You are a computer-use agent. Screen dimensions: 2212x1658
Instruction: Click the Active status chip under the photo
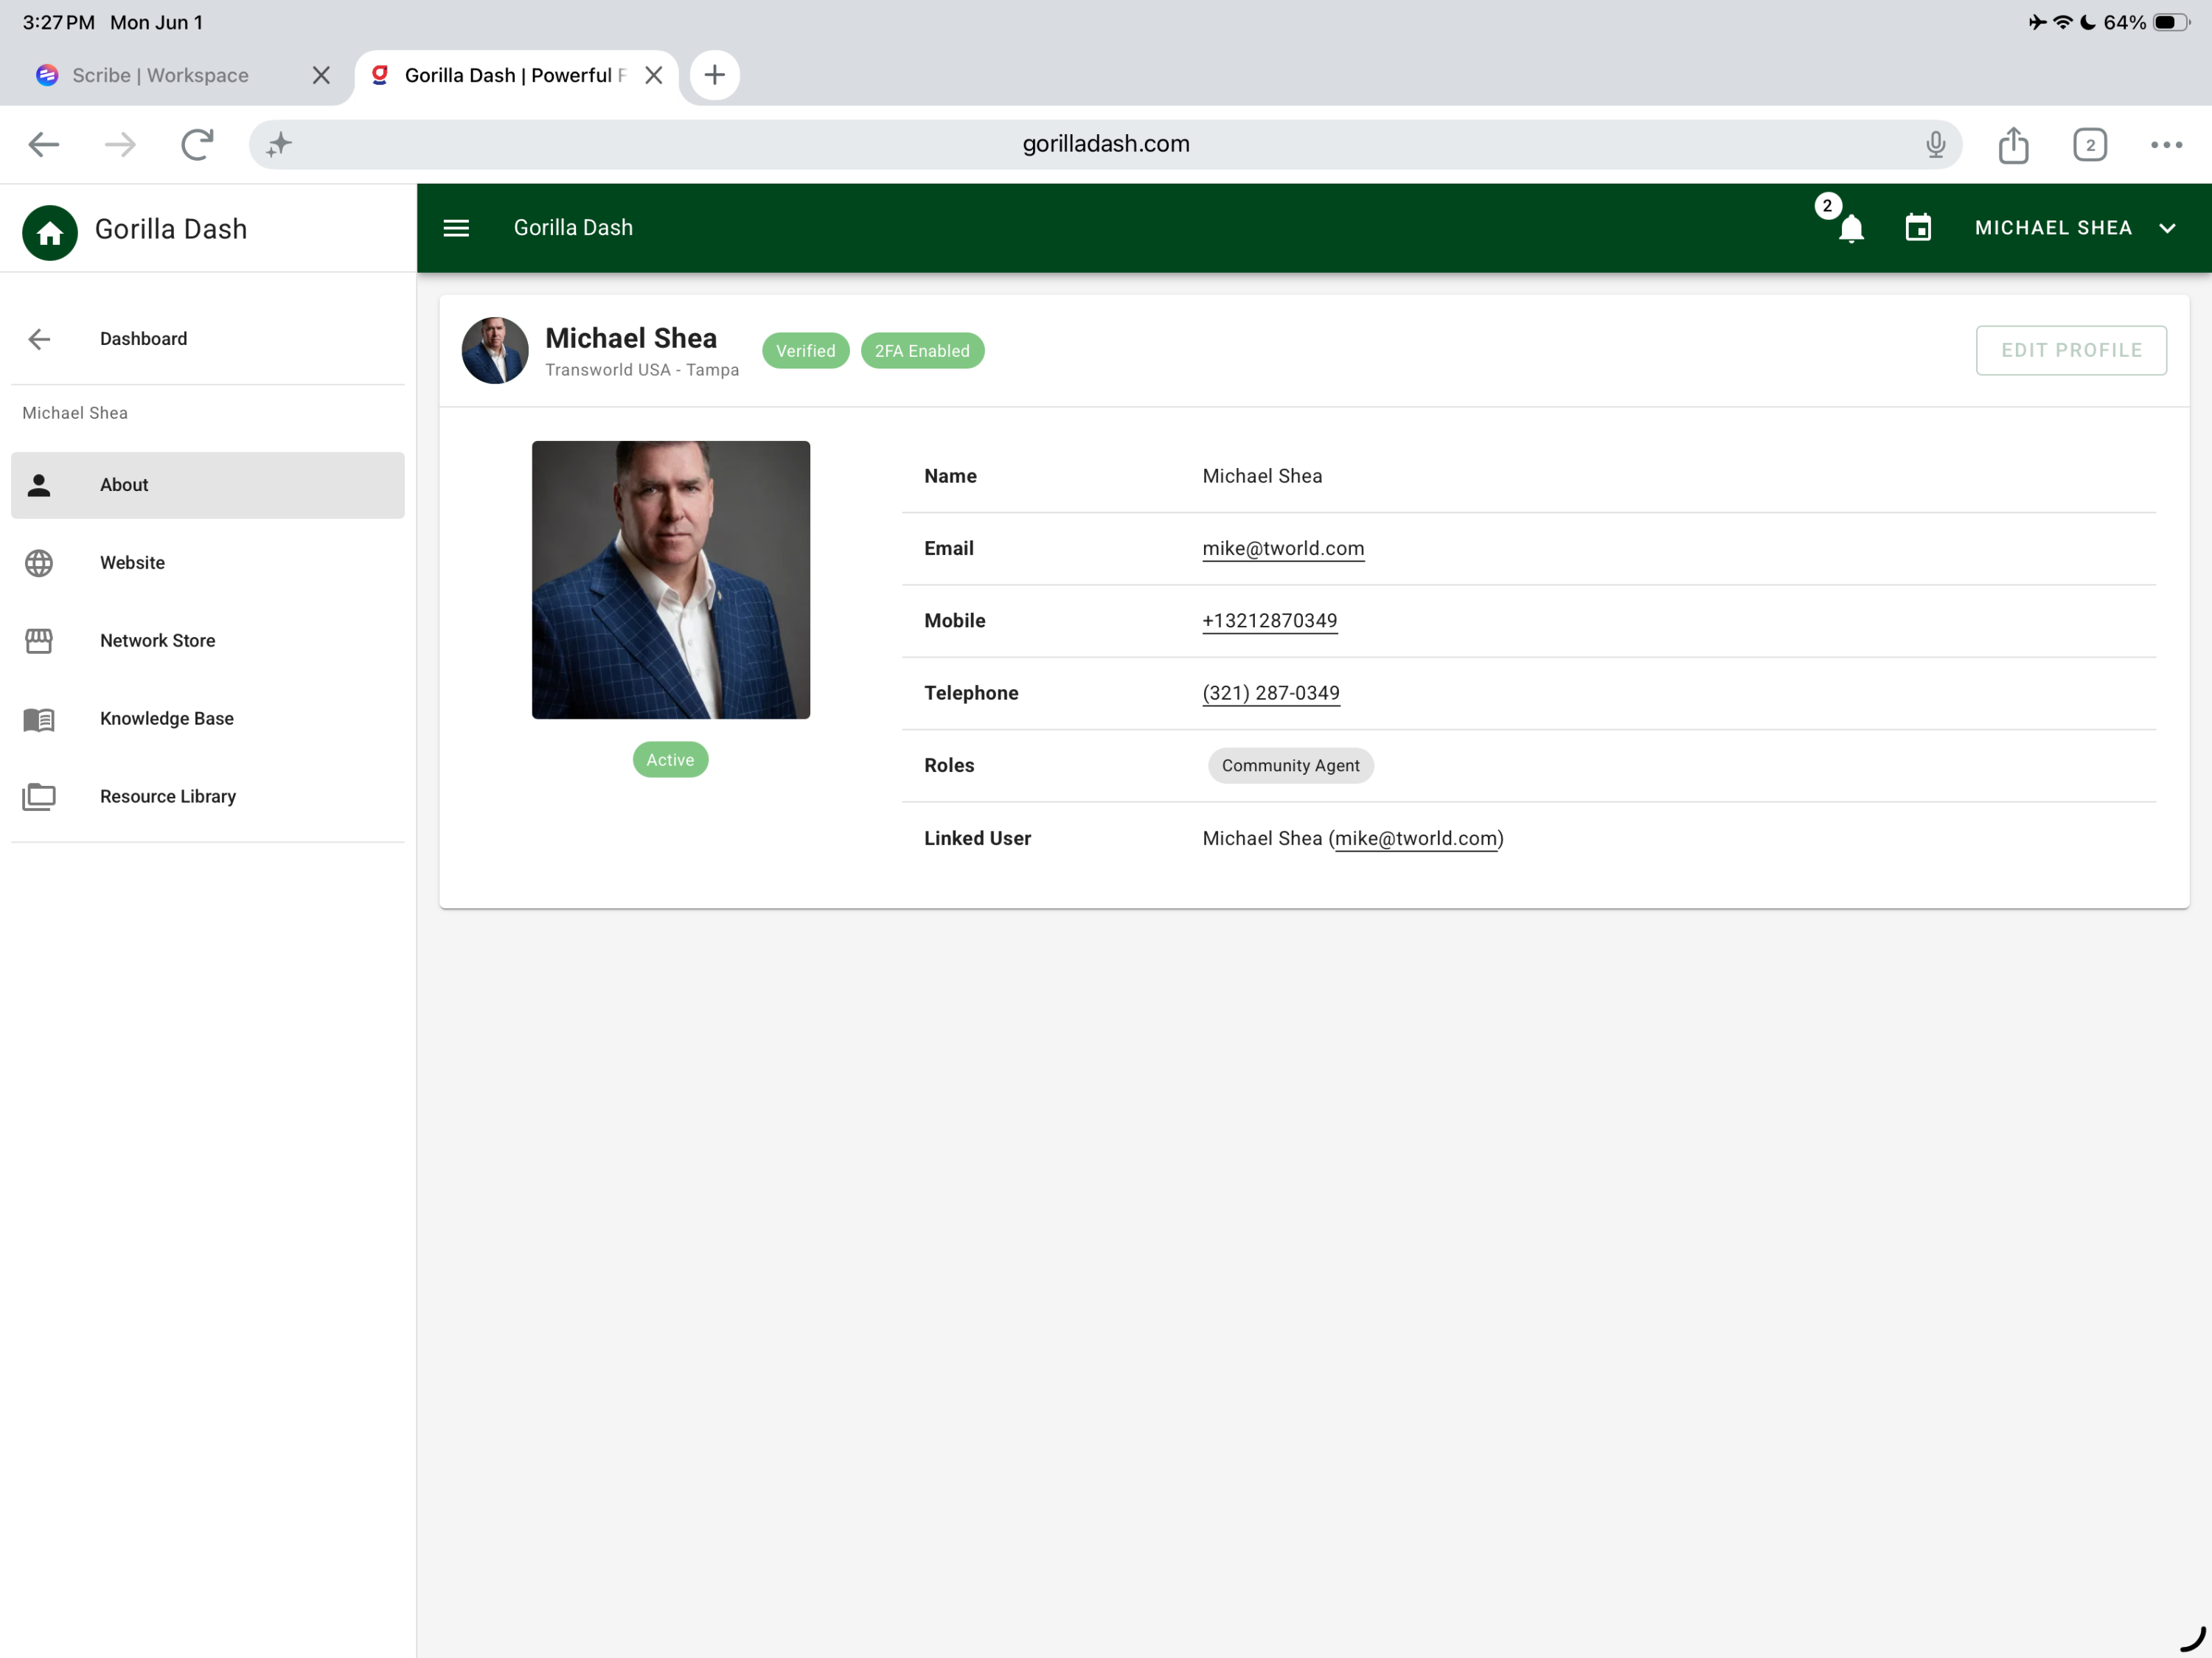(670, 760)
